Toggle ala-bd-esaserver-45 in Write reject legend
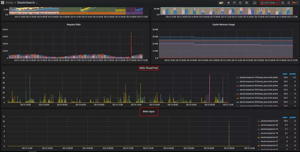The image size is (300, 152). point(270,121)
